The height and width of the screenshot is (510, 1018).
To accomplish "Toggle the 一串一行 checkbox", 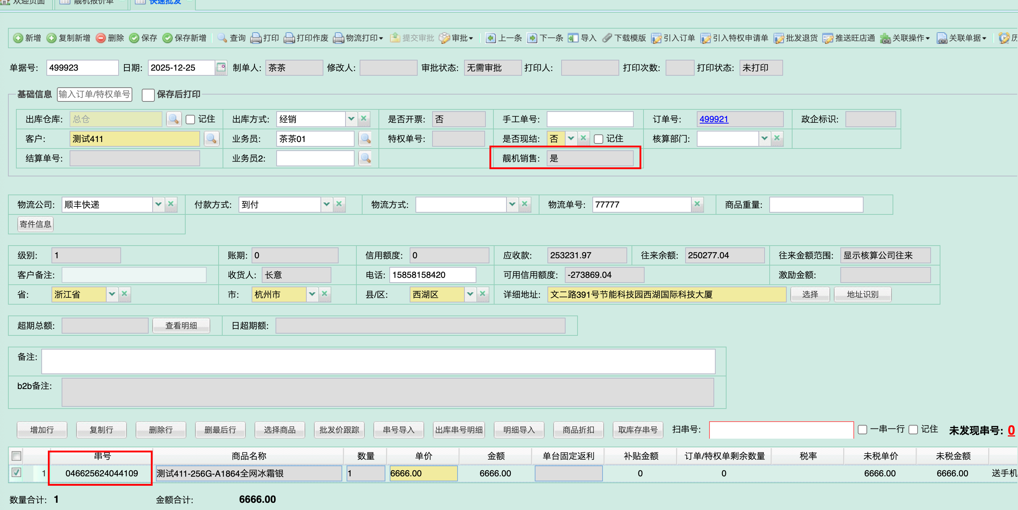I will click(x=862, y=430).
